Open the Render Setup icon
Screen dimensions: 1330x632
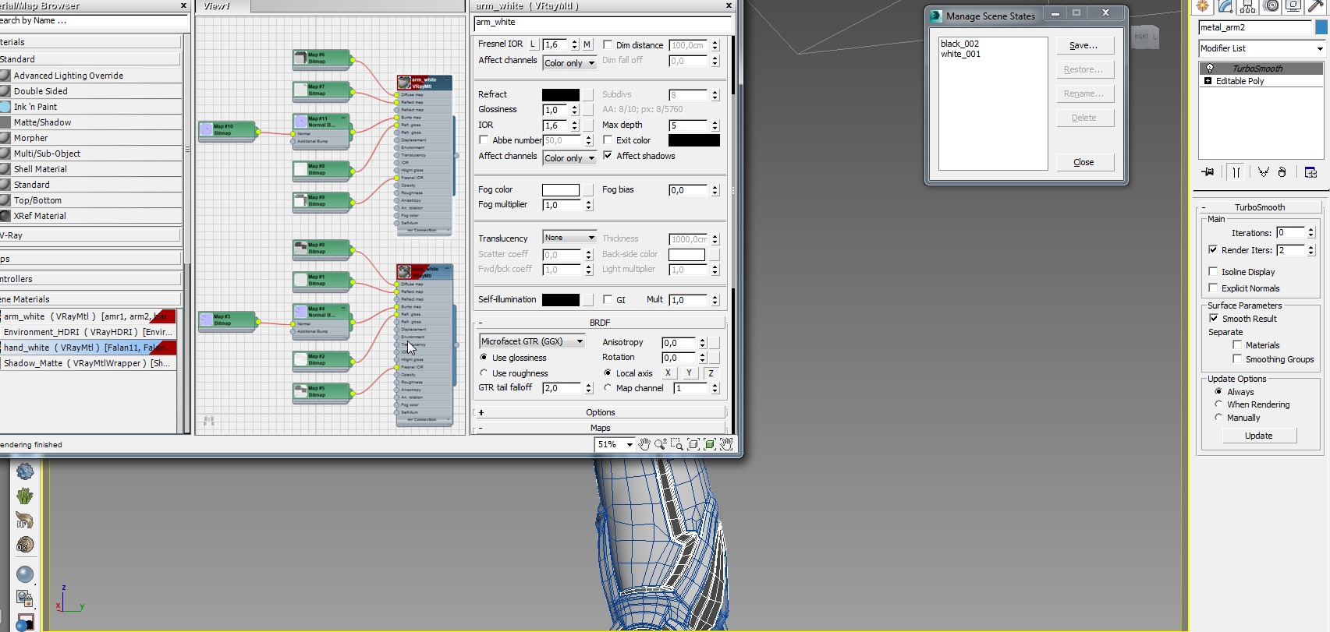[x=25, y=598]
